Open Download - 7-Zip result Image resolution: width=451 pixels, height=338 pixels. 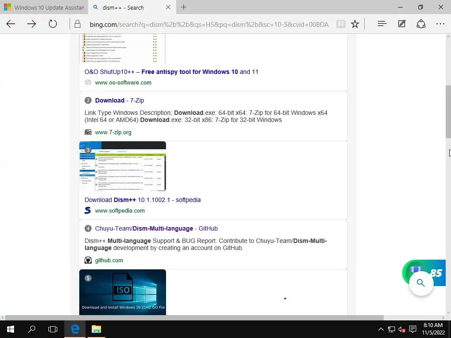coord(119,100)
